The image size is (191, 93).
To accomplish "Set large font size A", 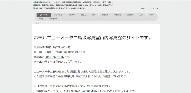I will [157, 8].
